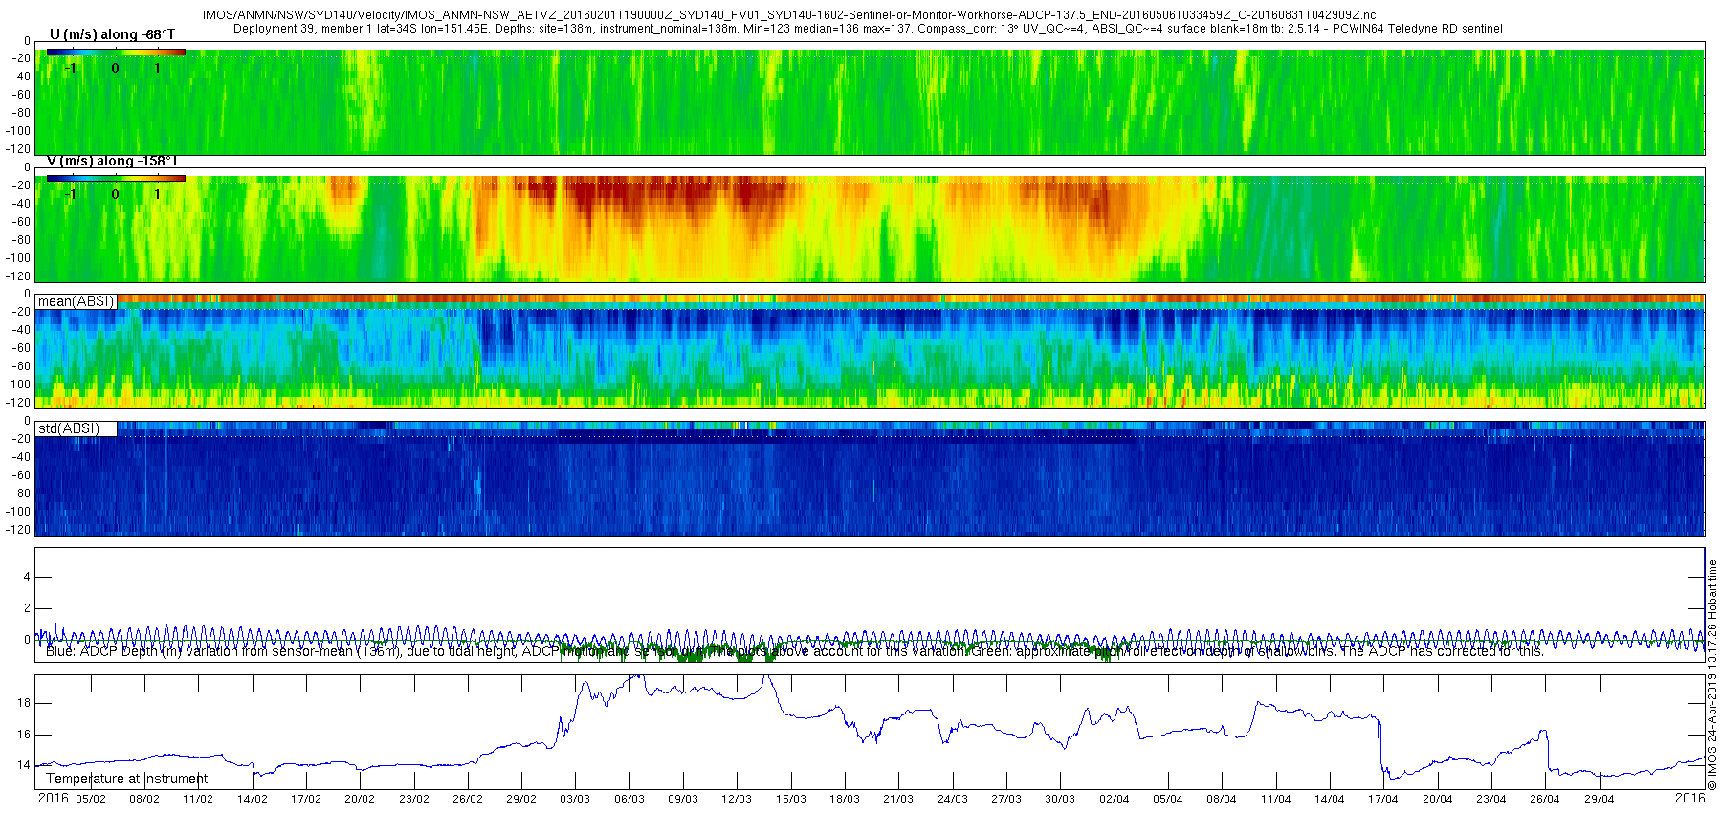
Task: Click the '30/03' date tick label
Action: tap(1060, 800)
